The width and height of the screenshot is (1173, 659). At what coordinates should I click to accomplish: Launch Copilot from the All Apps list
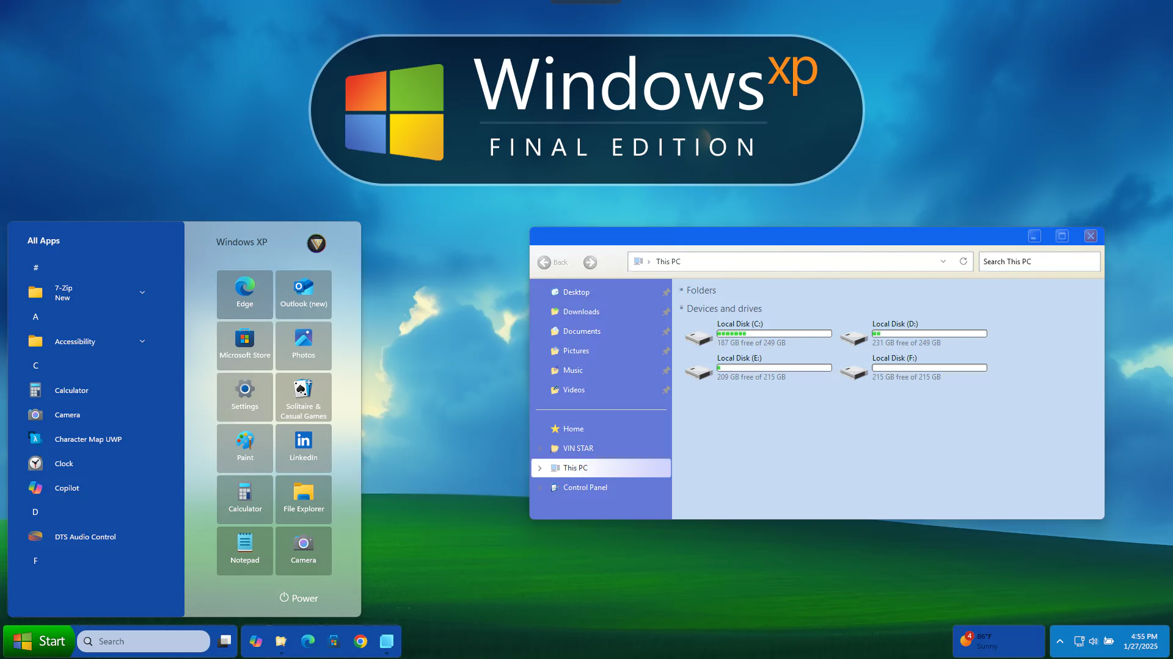coord(67,488)
